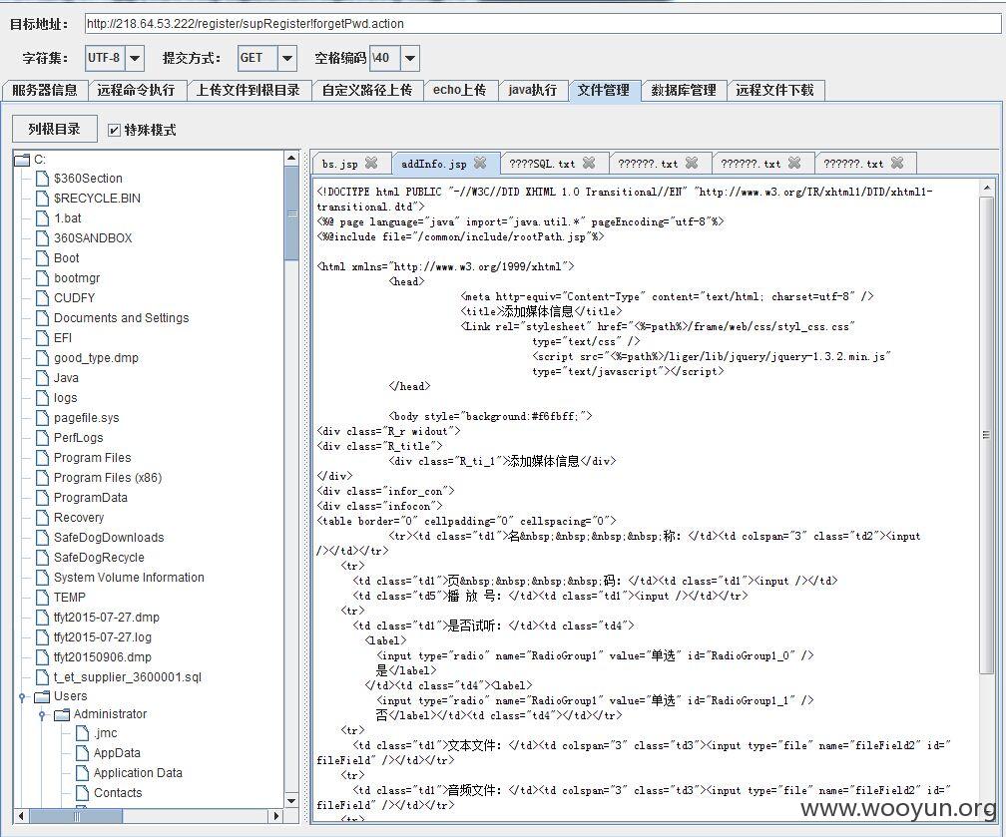
Task: Click tree scrollbar down arrow
Action: [x=291, y=800]
